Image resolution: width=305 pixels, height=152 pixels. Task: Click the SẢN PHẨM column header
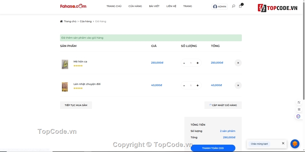click(68, 46)
